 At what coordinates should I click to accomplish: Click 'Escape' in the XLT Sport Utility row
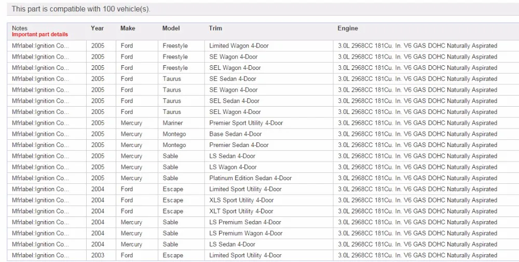tap(173, 211)
